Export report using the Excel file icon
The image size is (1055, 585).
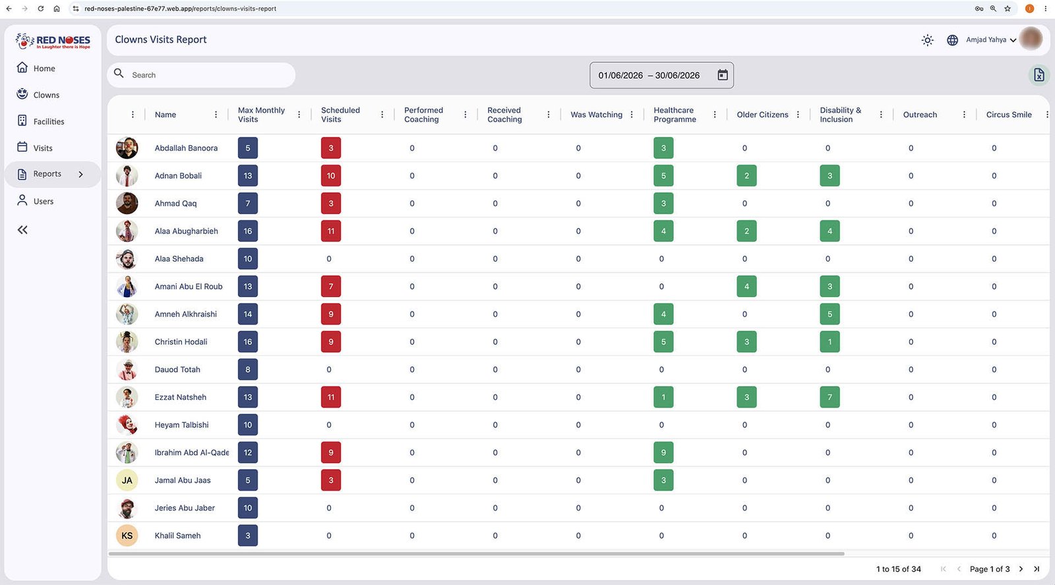[1039, 75]
